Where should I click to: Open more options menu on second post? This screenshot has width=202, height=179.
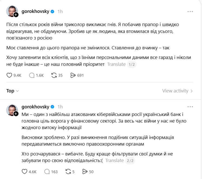pos(190,106)
